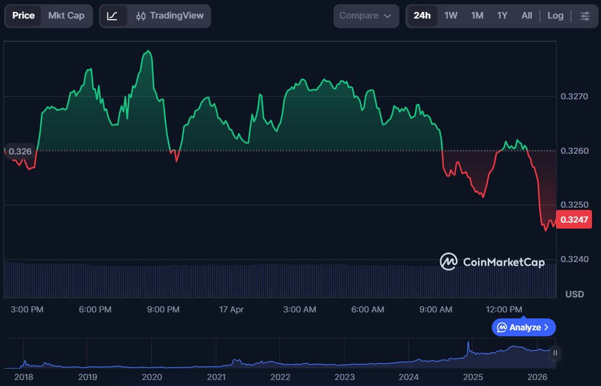The image size is (601, 386).
Task: Click the 2025 peak in overview chart
Action: click(468, 346)
